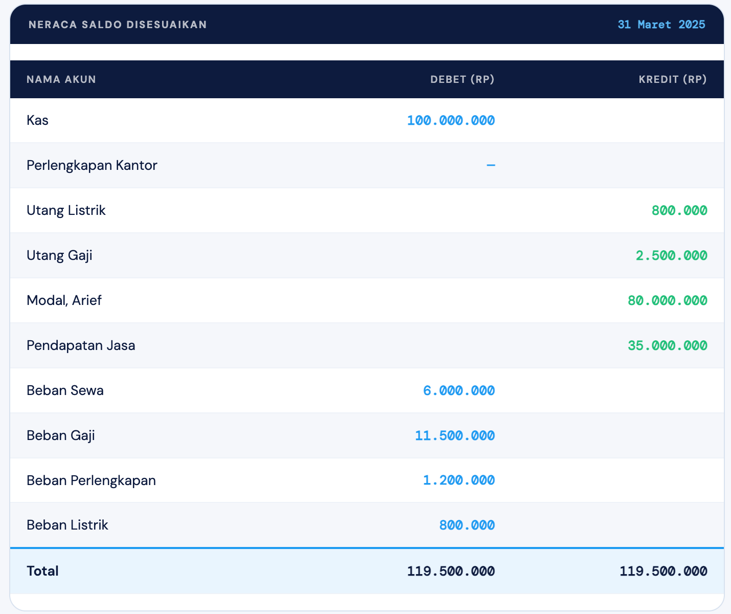The image size is (731, 614).
Task: Select the Kredit (Rp) column header
Action: click(x=672, y=79)
